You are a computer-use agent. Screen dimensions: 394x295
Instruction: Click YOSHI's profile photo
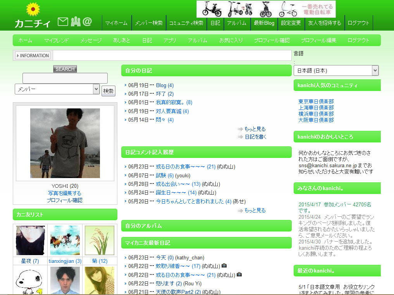pos(65,143)
